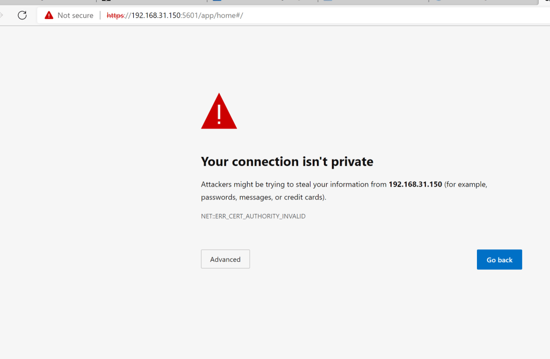The image size is (550, 359).
Task: Click the browser tab strip at top
Action: [269, 2]
